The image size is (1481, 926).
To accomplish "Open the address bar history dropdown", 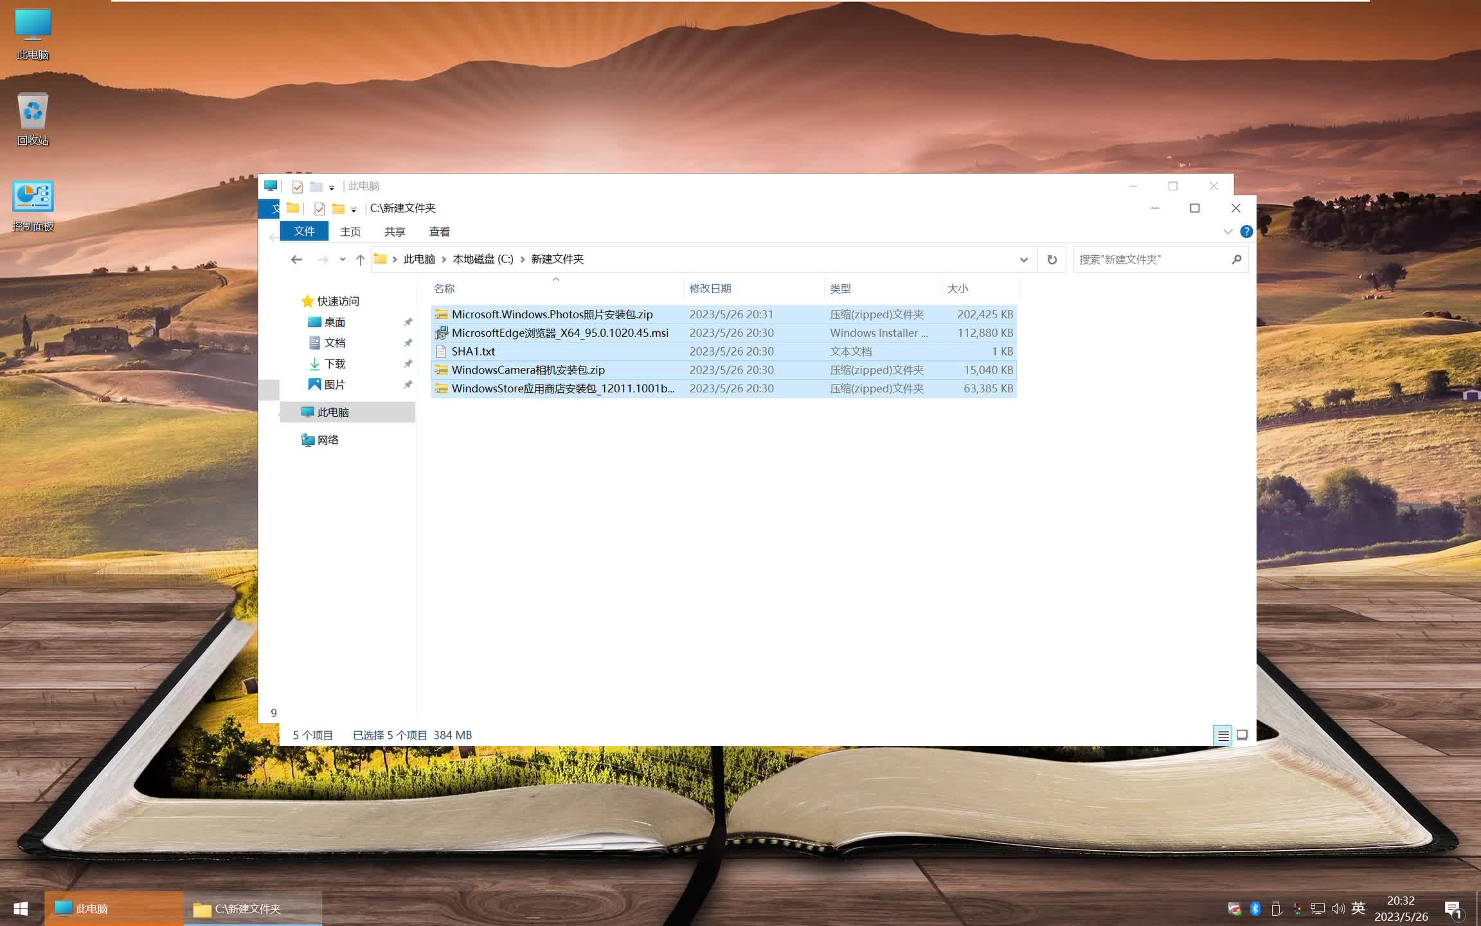I will 1023,260.
